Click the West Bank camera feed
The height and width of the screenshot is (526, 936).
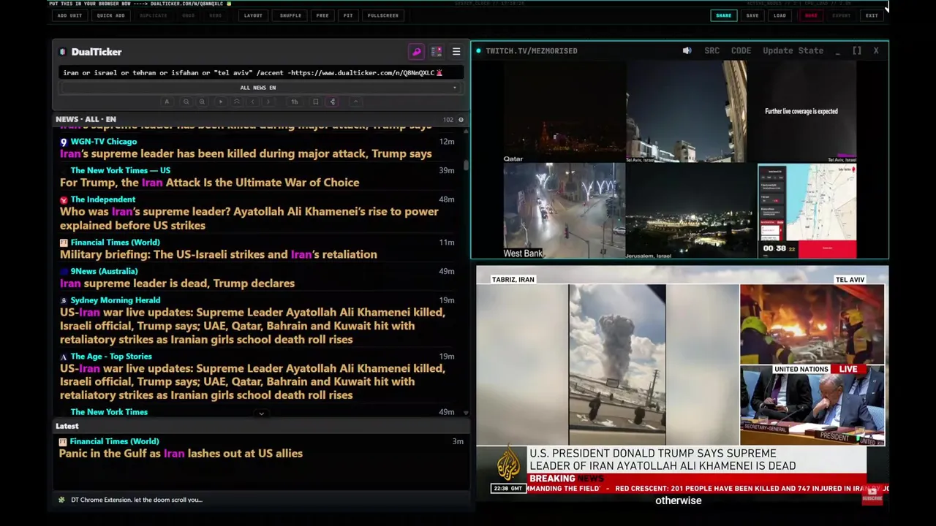point(564,211)
